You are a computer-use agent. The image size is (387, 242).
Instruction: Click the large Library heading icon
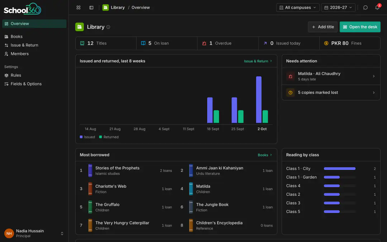coord(80,27)
